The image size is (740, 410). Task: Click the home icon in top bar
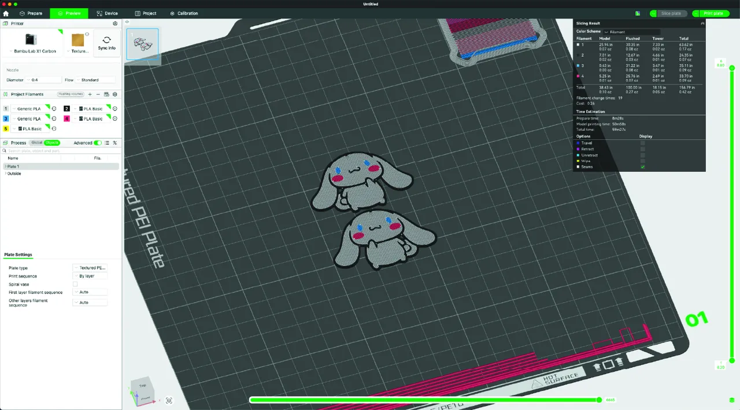point(6,13)
